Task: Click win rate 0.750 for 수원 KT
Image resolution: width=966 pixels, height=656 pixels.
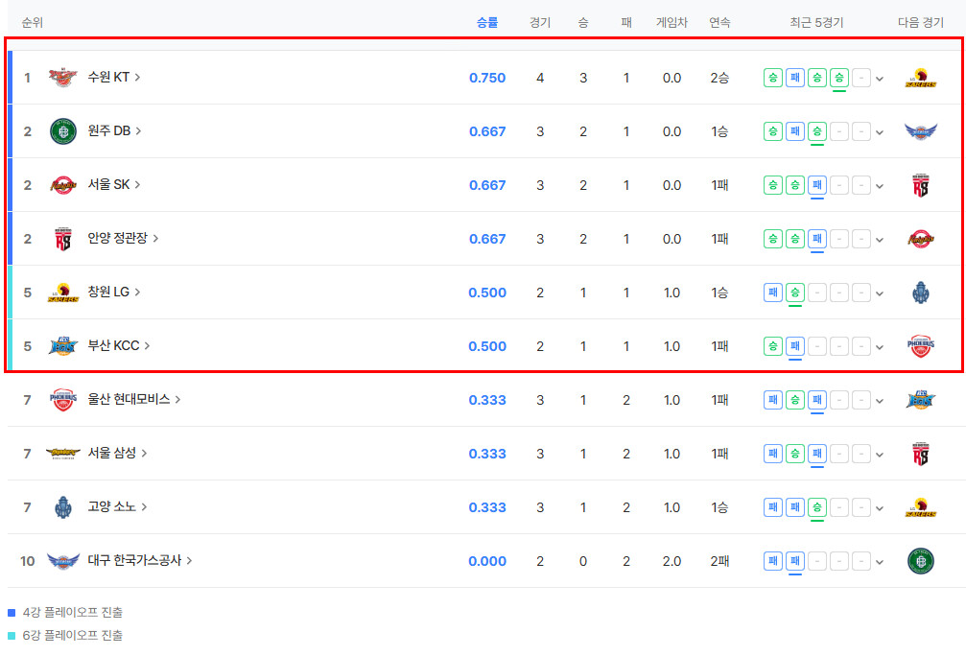Action: (487, 79)
